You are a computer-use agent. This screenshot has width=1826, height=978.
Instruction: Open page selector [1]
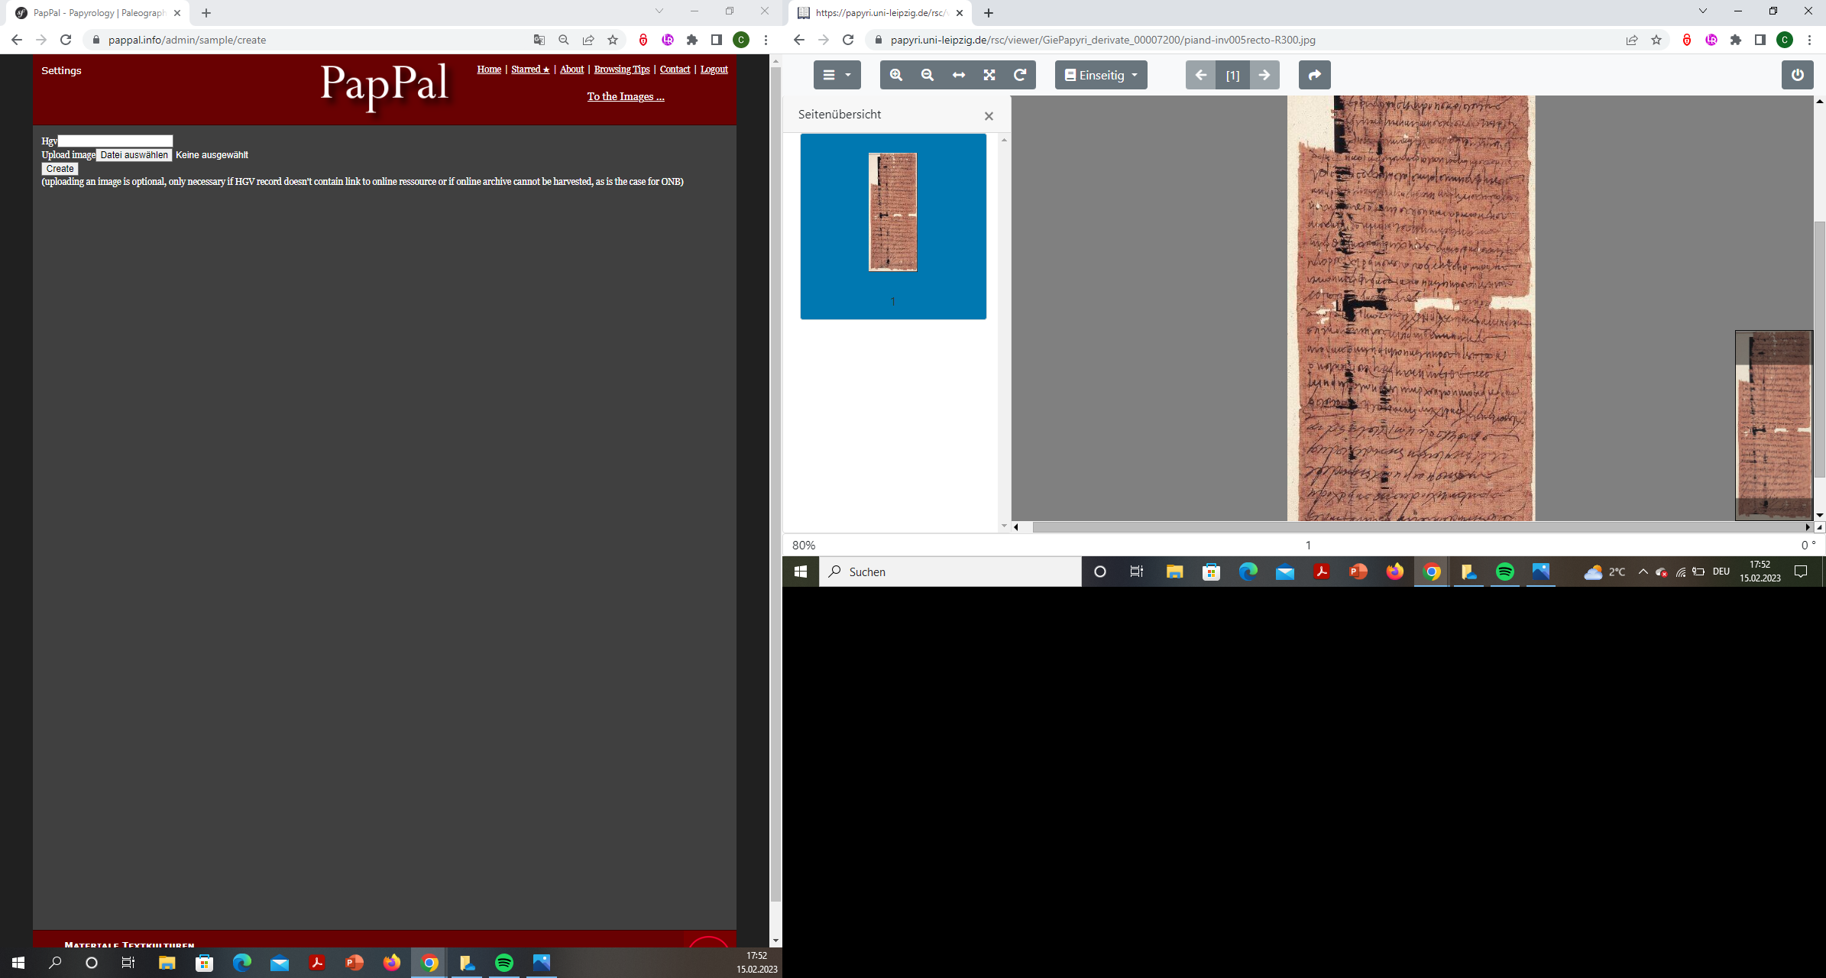point(1232,75)
